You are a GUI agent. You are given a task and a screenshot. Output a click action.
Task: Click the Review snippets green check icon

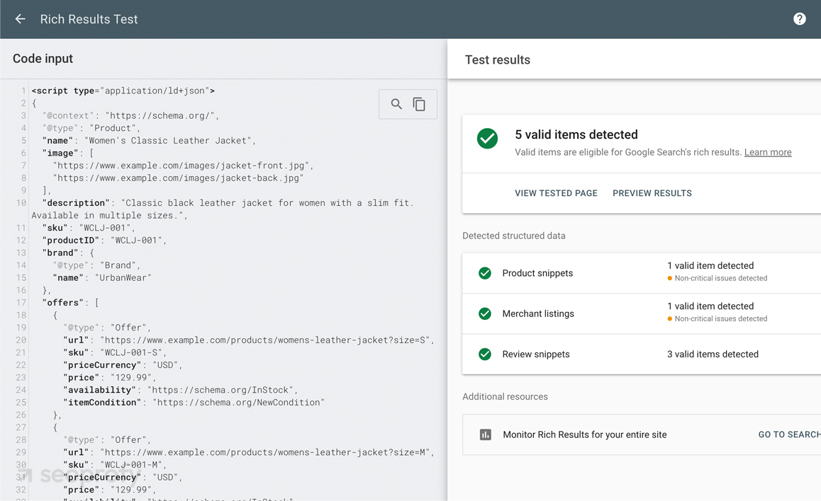485,355
